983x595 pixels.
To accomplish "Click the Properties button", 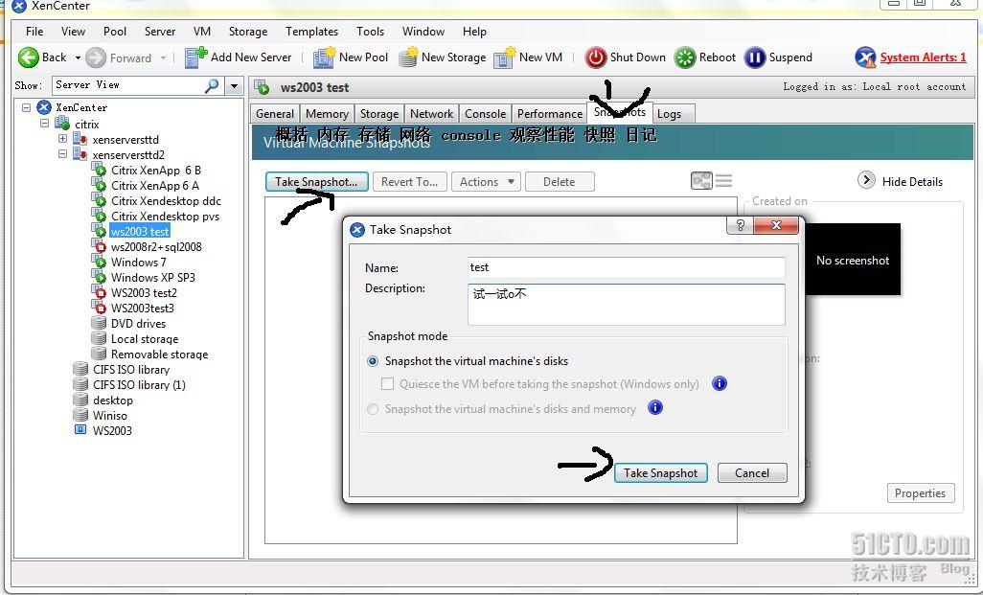I will (921, 492).
